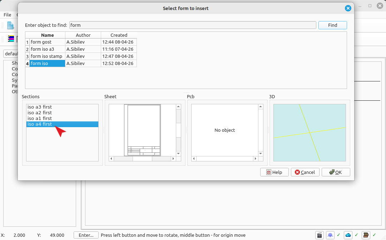Click the blue cloud icon in status bar
This screenshot has height=240, width=386.
(x=348, y=235)
